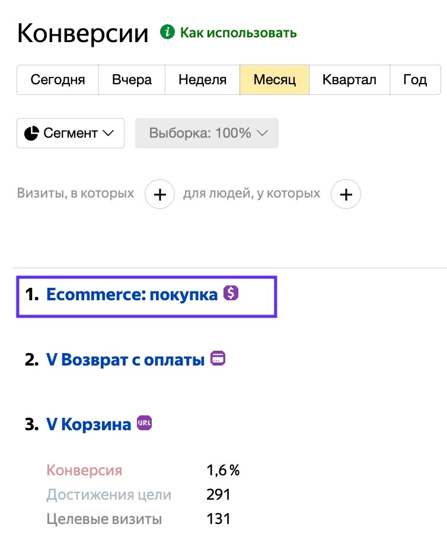Viewport: 447px width, 559px height.
Task: Show data for Неделя
Action: pos(202,80)
